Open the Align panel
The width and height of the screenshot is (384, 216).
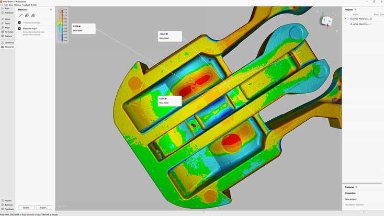point(7,28)
